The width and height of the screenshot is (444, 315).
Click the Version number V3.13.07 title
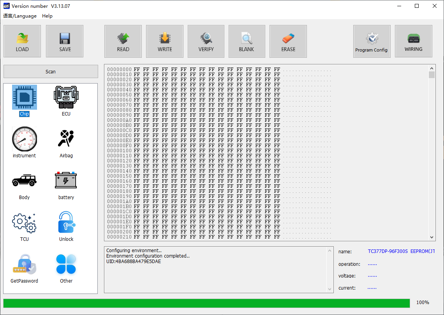pos(41,6)
